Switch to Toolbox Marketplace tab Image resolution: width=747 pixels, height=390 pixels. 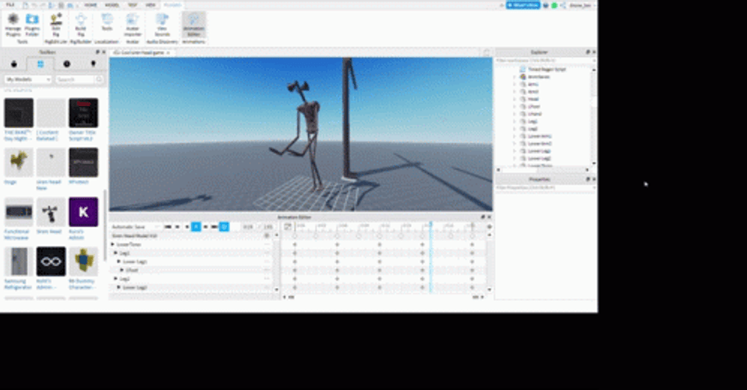click(14, 64)
